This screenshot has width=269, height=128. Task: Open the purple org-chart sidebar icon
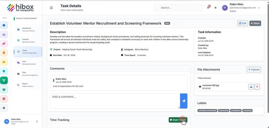[4, 34]
